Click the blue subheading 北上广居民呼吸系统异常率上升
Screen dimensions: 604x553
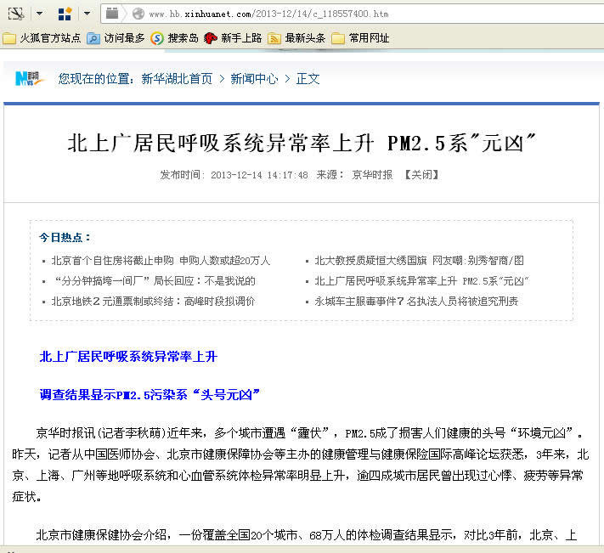coord(128,357)
